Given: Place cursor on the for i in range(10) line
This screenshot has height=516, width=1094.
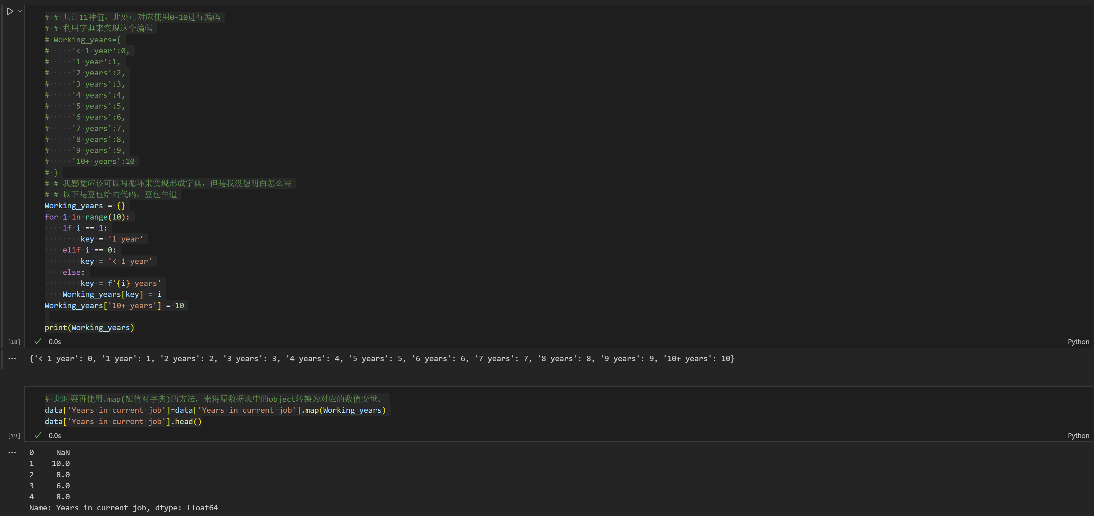Looking at the screenshot, I should [87, 217].
